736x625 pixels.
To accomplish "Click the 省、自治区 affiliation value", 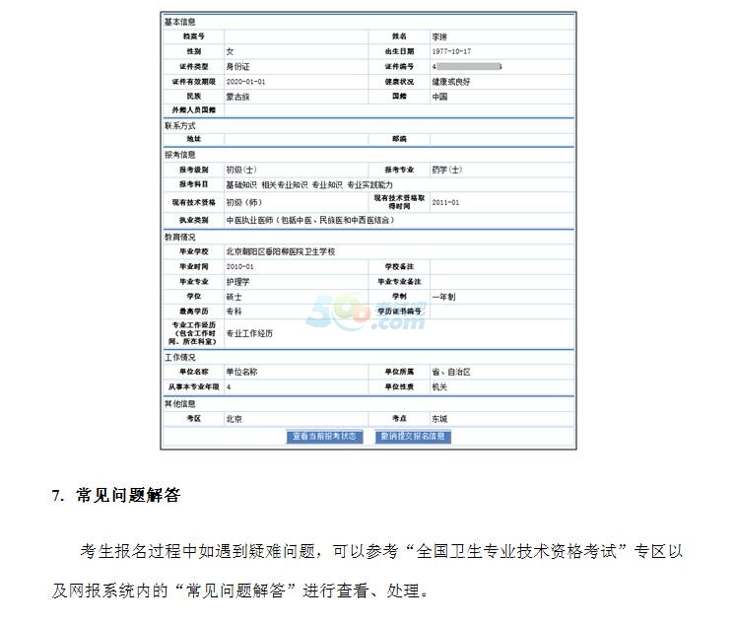I will [451, 372].
